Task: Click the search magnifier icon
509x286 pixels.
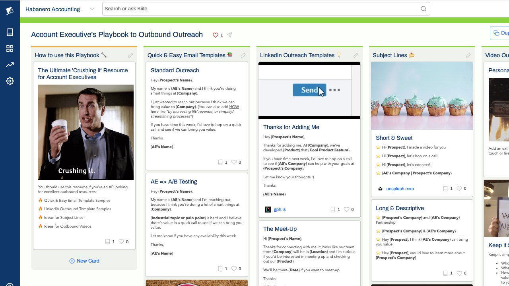Action: click(x=424, y=9)
